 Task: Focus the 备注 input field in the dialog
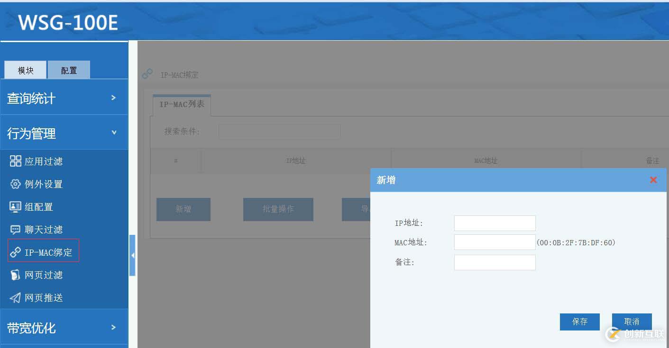pos(495,262)
